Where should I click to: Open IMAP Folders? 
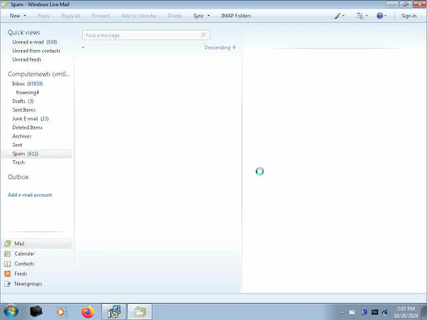click(x=236, y=16)
